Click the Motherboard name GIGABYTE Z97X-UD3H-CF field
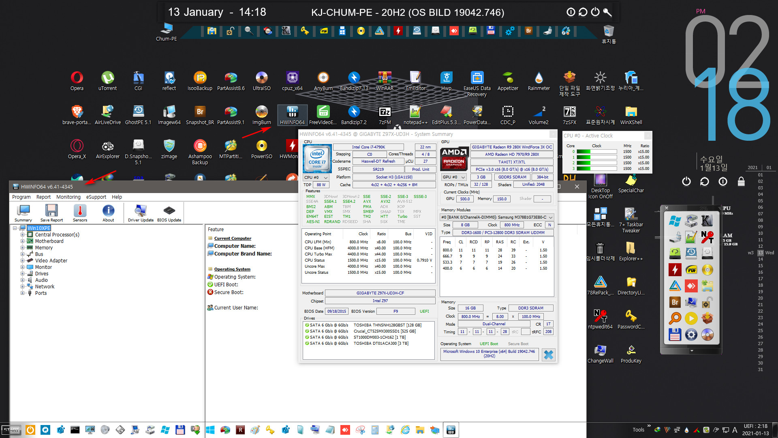The width and height of the screenshot is (778, 438). [x=380, y=293]
